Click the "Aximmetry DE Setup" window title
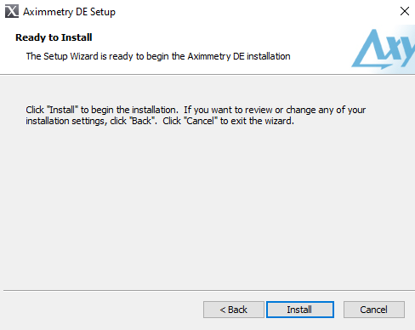The height and width of the screenshot is (330, 415). 69,12
